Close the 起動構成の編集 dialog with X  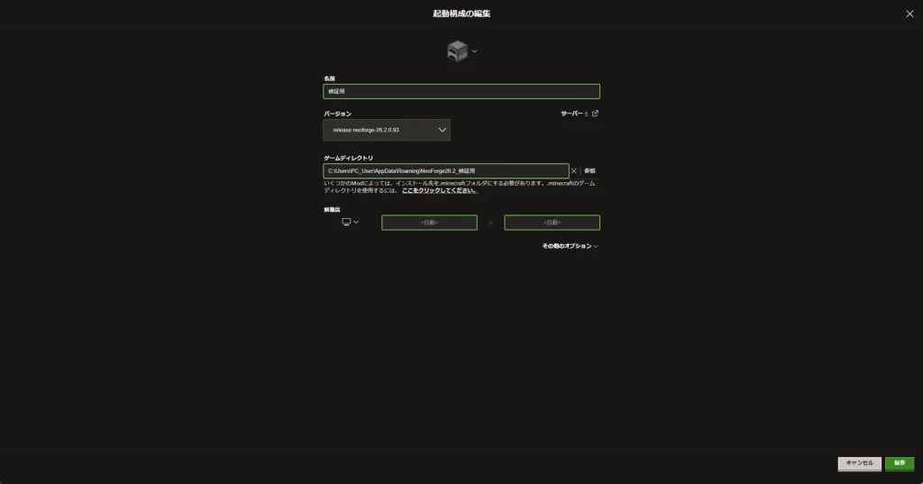tap(909, 14)
